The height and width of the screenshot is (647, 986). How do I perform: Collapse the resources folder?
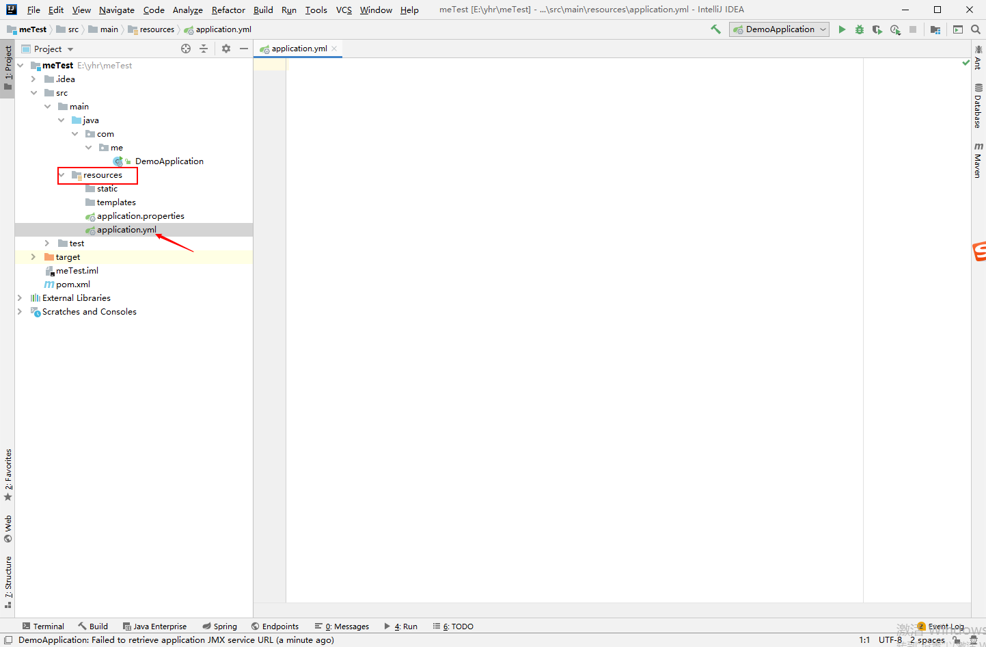61,175
